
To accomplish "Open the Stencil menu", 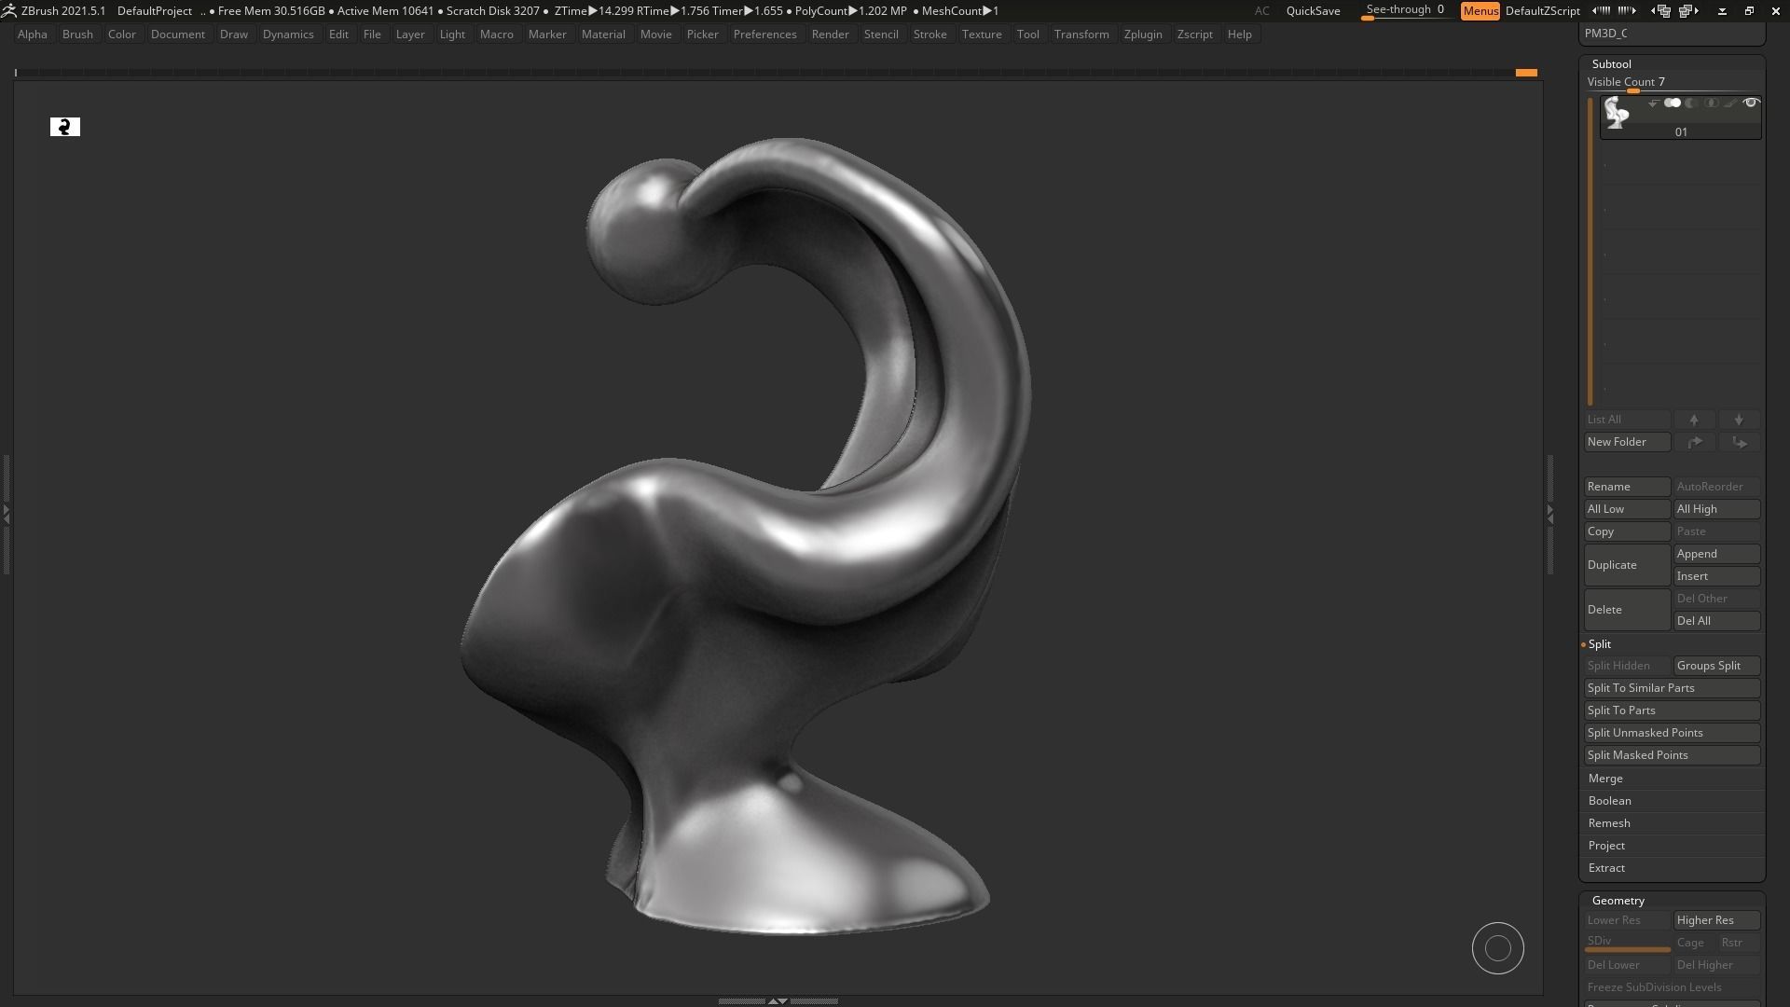I will point(881,34).
